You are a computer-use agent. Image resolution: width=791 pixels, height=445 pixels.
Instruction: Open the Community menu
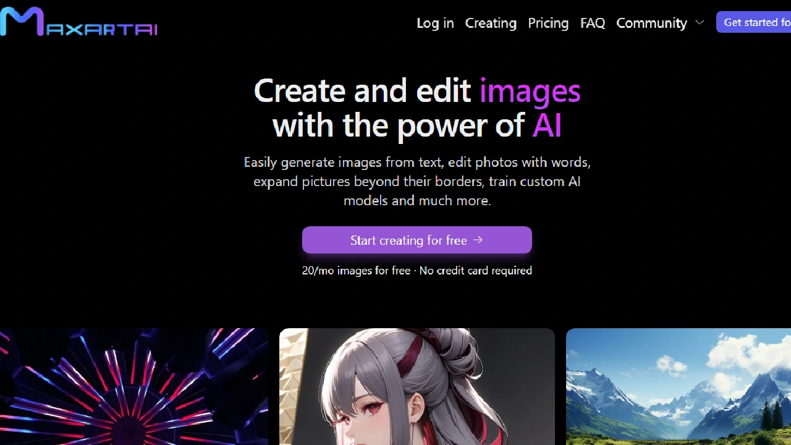(x=651, y=23)
